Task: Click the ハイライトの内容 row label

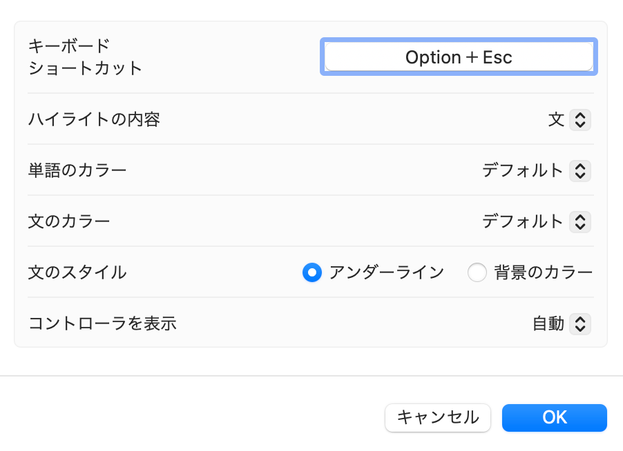Action: point(94,119)
